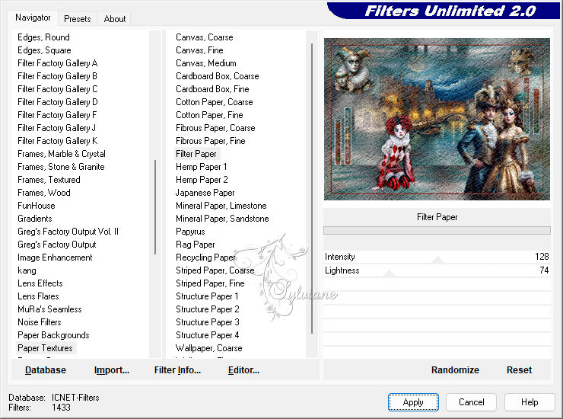Viewport: 563px width, 419px height.
Task: Select Edges, Round category
Action: pos(43,37)
